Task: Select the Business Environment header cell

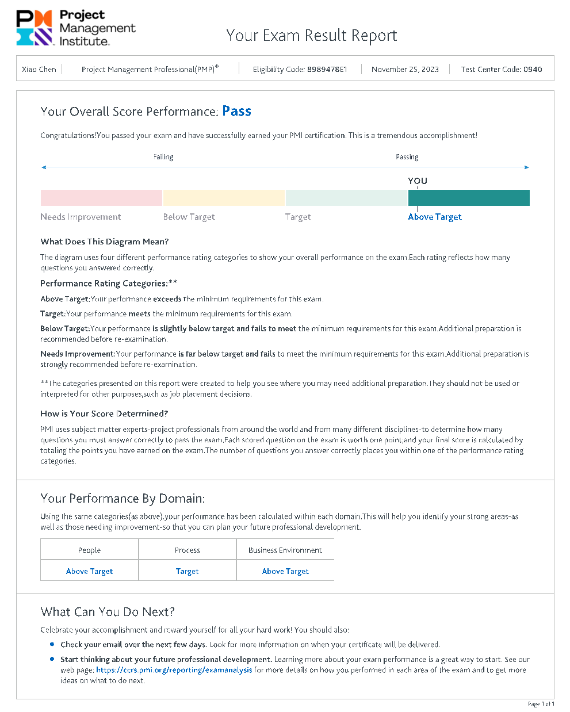Action: tap(285, 550)
